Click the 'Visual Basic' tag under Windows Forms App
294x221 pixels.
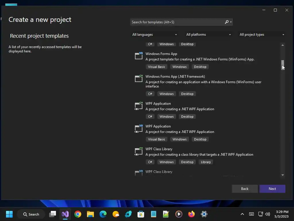click(156, 67)
